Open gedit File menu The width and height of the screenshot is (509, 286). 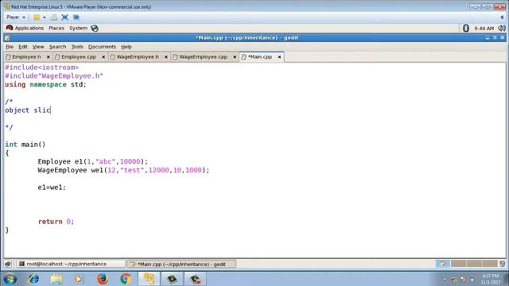[10, 47]
